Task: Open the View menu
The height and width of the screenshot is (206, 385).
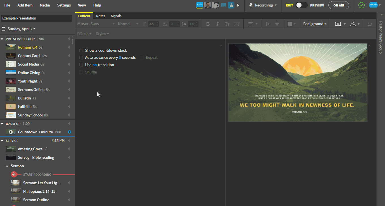Action: [82, 5]
